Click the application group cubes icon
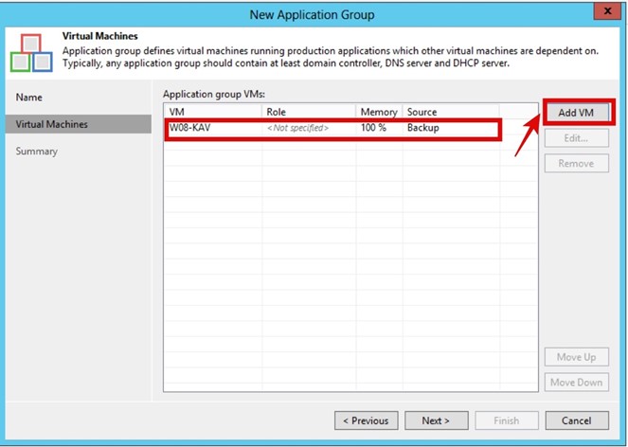Image resolution: width=628 pixels, height=447 pixels. click(x=31, y=53)
